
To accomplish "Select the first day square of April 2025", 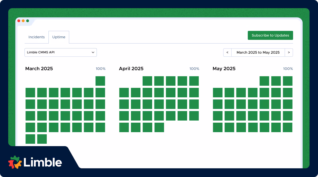I will pos(147,81).
